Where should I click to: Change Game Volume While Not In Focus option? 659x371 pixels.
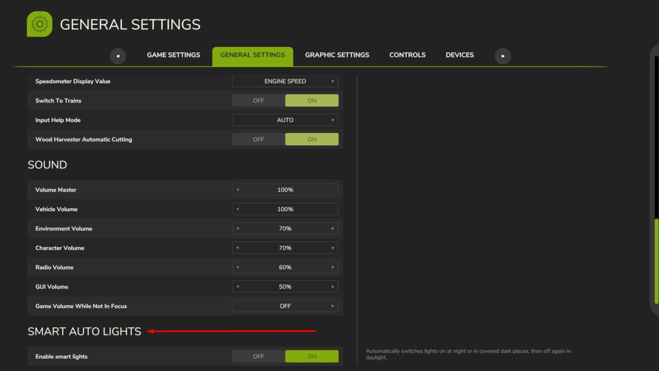(333, 306)
